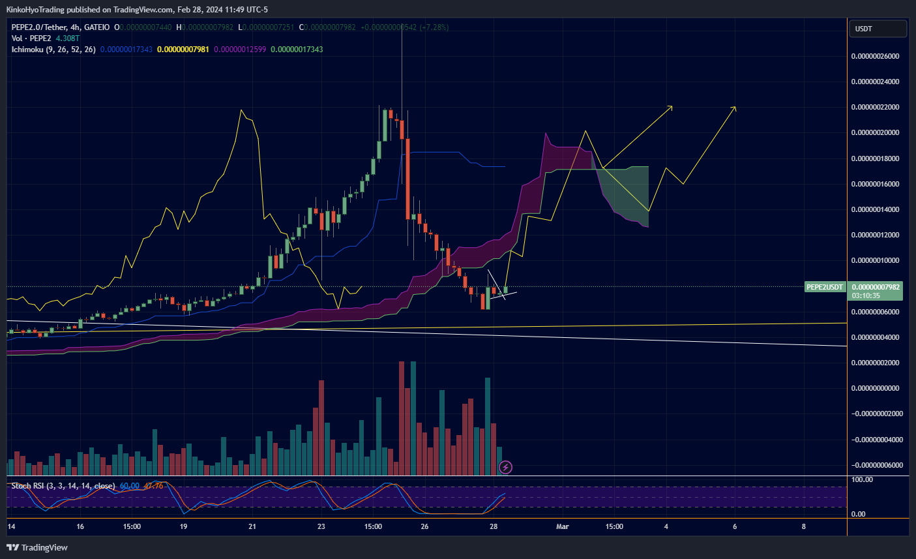Click the 23 date label on time axis
Screen dimensions: 916x559
click(321, 526)
